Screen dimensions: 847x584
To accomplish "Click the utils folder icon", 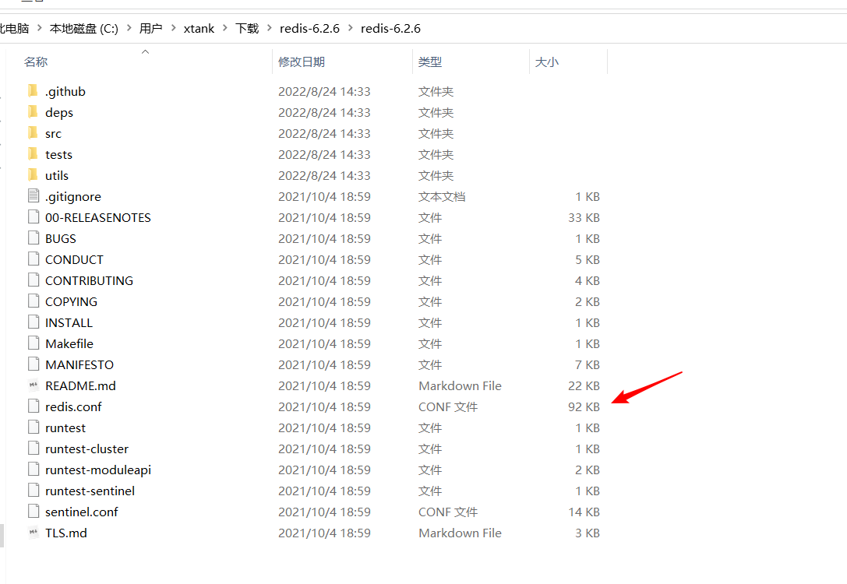I will [x=32, y=175].
